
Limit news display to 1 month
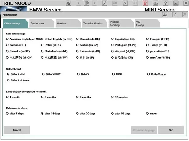click(13, 97)
